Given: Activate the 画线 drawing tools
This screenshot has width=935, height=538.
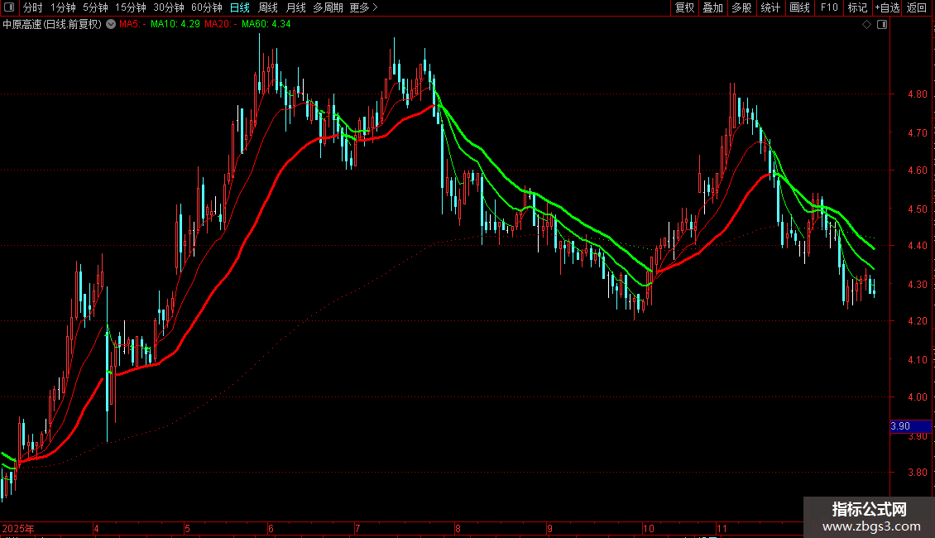Looking at the screenshot, I should click(x=799, y=7).
